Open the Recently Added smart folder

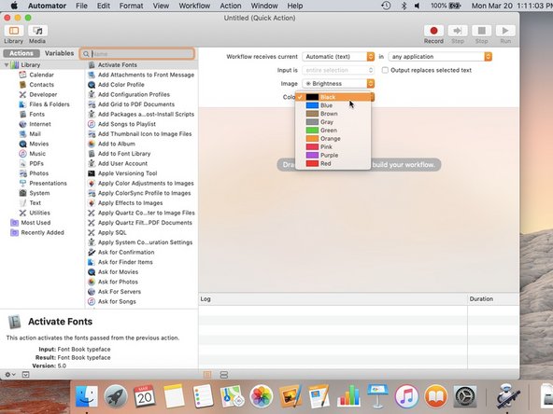pyautogui.click(x=42, y=232)
